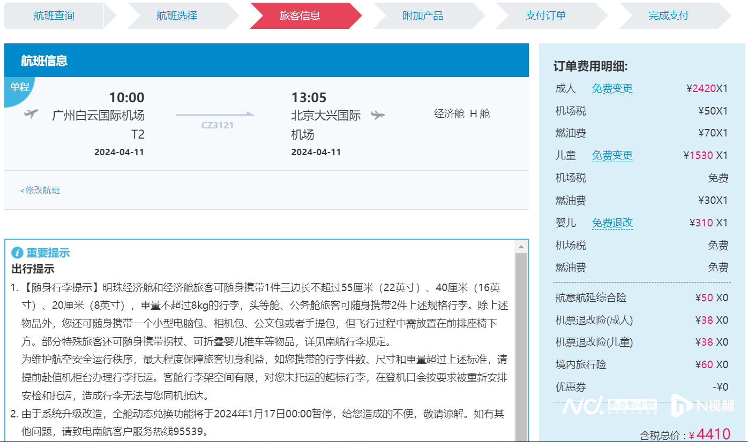This screenshot has width=748, height=442.
Task: Open the 航班查询 step tab
Action: 54,16
